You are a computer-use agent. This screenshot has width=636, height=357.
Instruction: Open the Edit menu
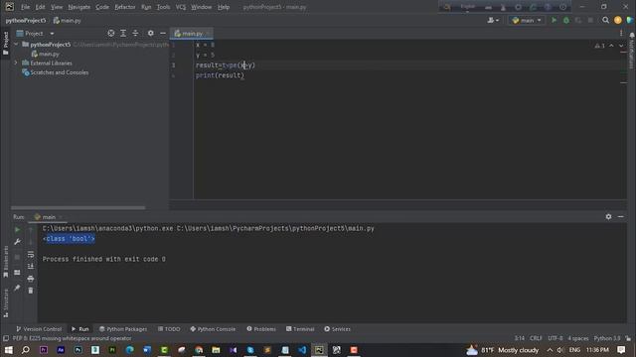(40, 7)
